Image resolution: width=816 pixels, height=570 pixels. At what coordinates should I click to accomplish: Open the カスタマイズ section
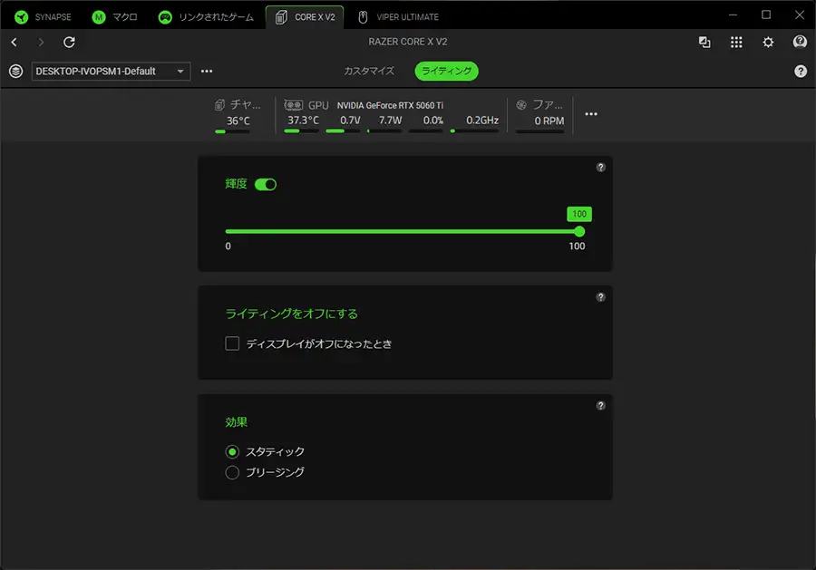[x=369, y=71]
